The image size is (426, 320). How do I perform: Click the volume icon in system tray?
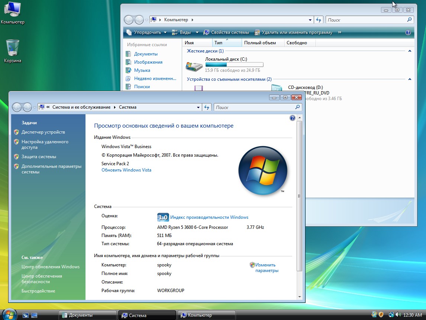tap(398, 314)
